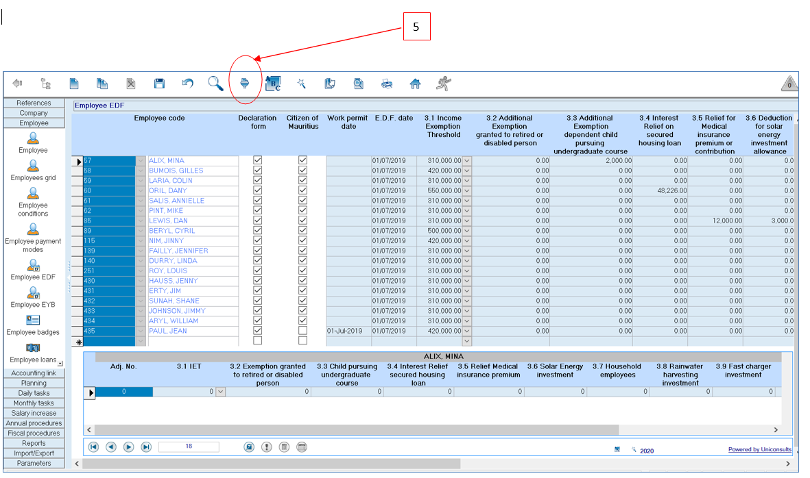Toggle Citizen of Mauritius checkbox for LEWIS, DAN
810x478 pixels.
click(x=302, y=221)
